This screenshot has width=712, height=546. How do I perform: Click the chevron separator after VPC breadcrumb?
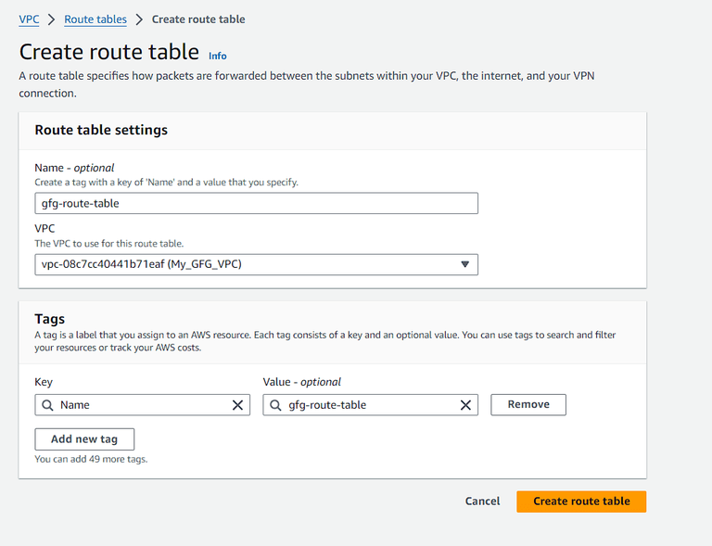(52, 19)
